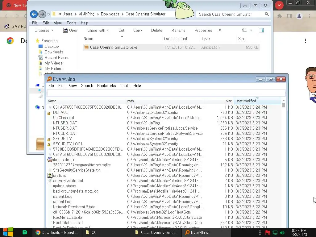Viewport: 316px width, 237px height.
Task: Go back in Explorer navigation
Action: click(34, 14)
